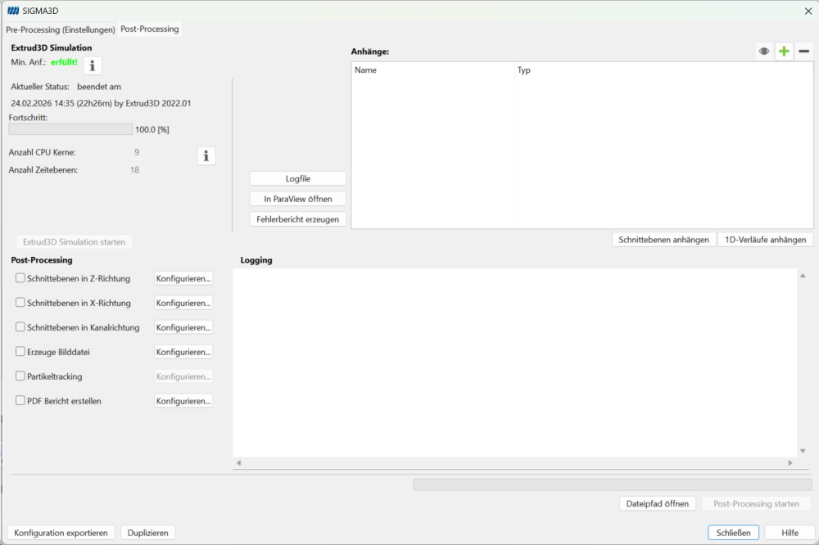819x545 pixels.
Task: Remove attachment with the minus icon
Action: [804, 52]
